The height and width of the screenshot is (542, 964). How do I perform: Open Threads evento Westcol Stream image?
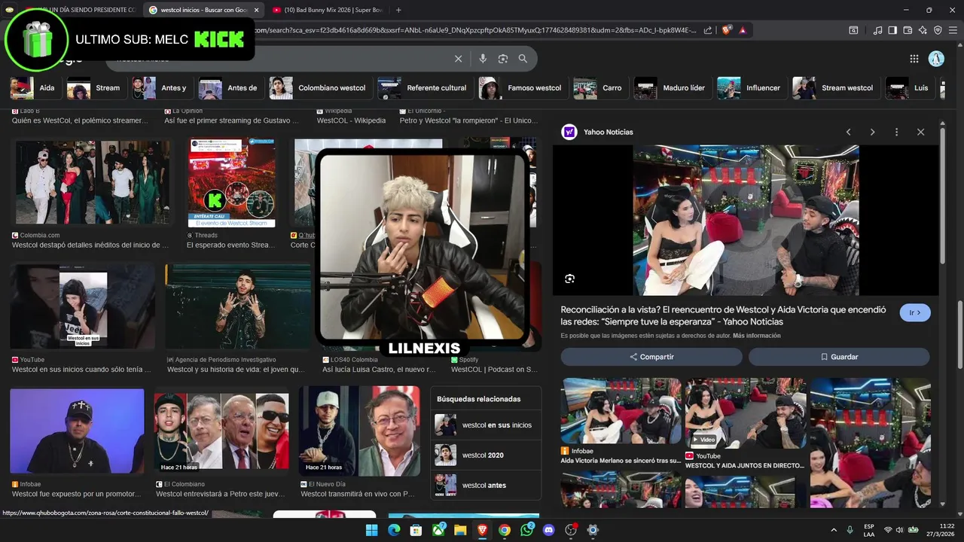pos(232,184)
